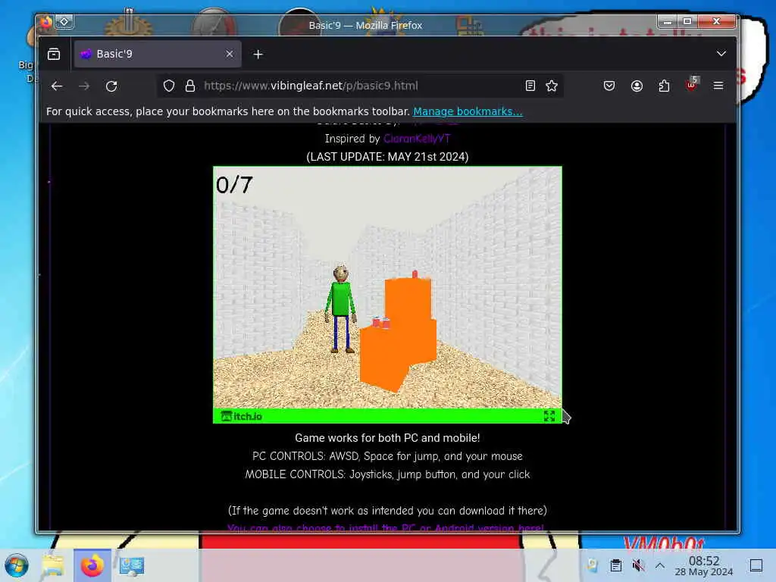The height and width of the screenshot is (582, 776).
Task: Toggle reader view for this page
Action: tap(530, 86)
